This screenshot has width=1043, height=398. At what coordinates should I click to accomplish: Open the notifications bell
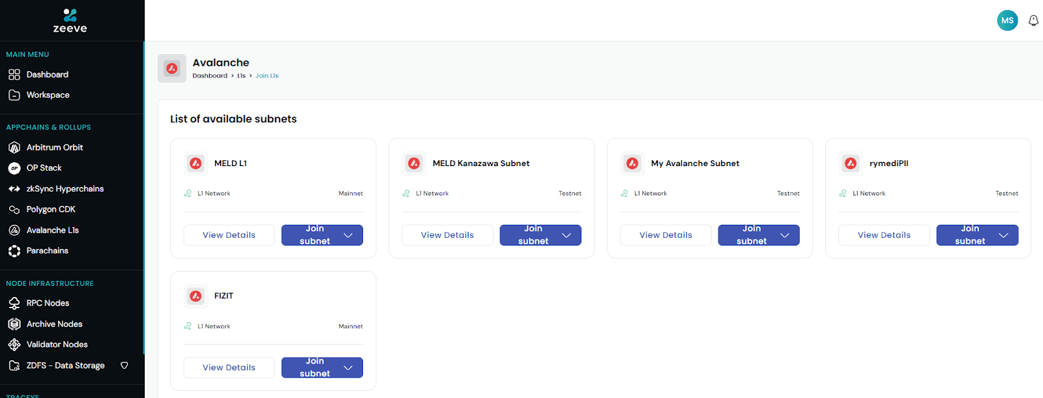click(x=1033, y=21)
